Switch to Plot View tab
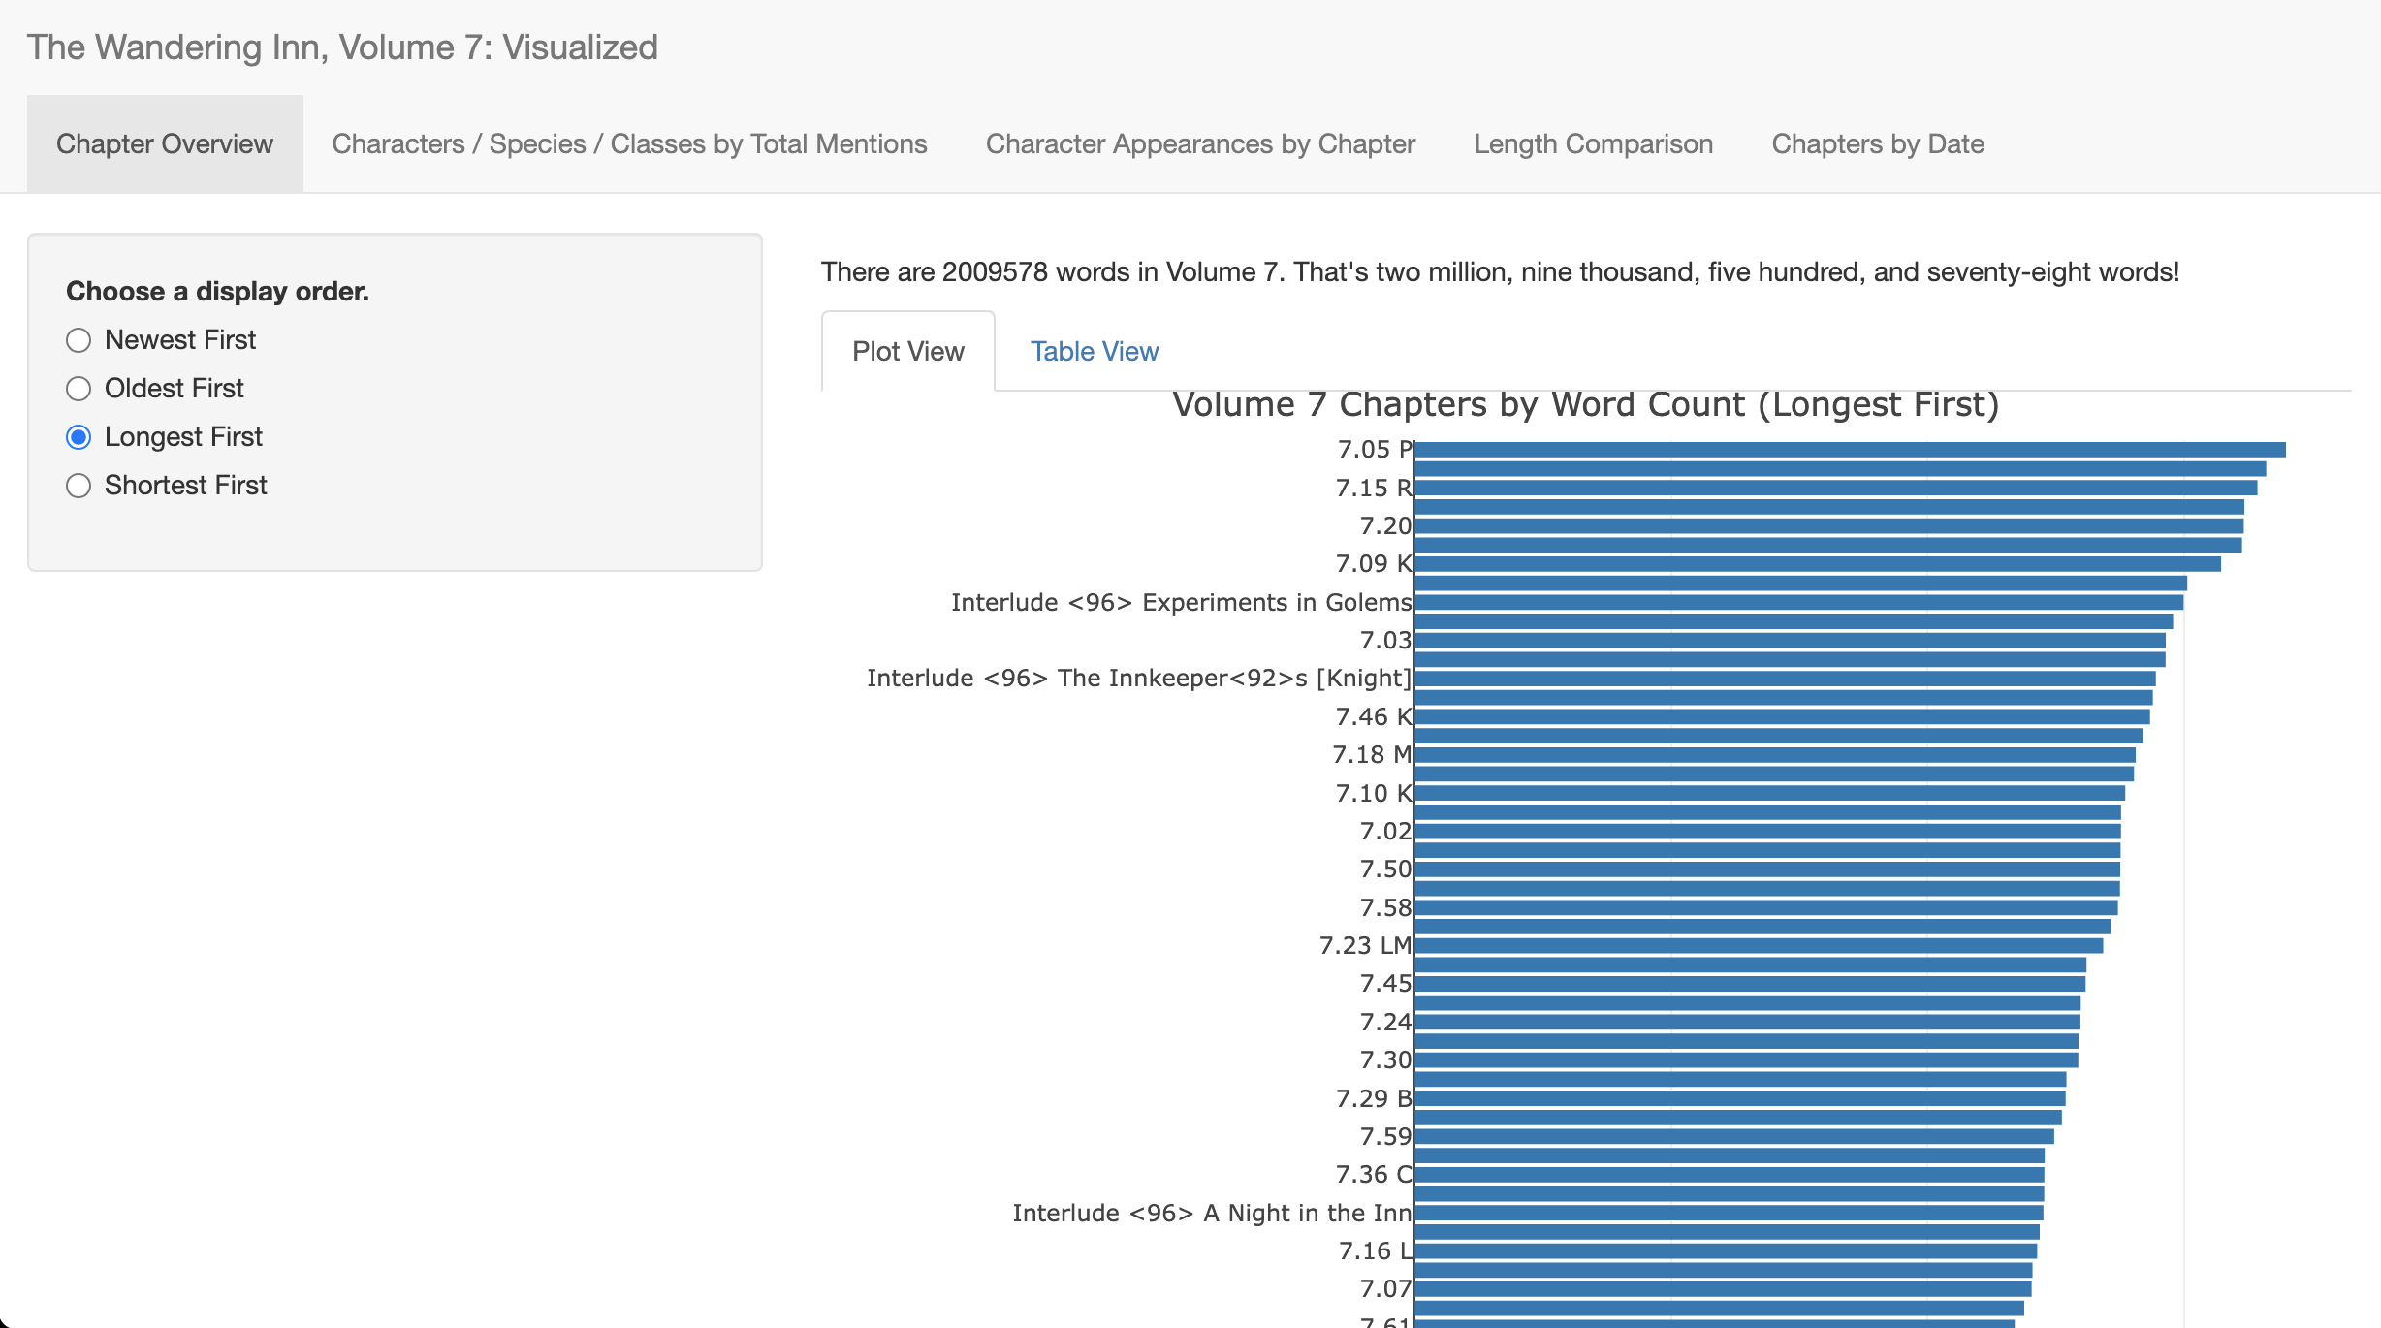The image size is (2381, 1328). point(908,351)
